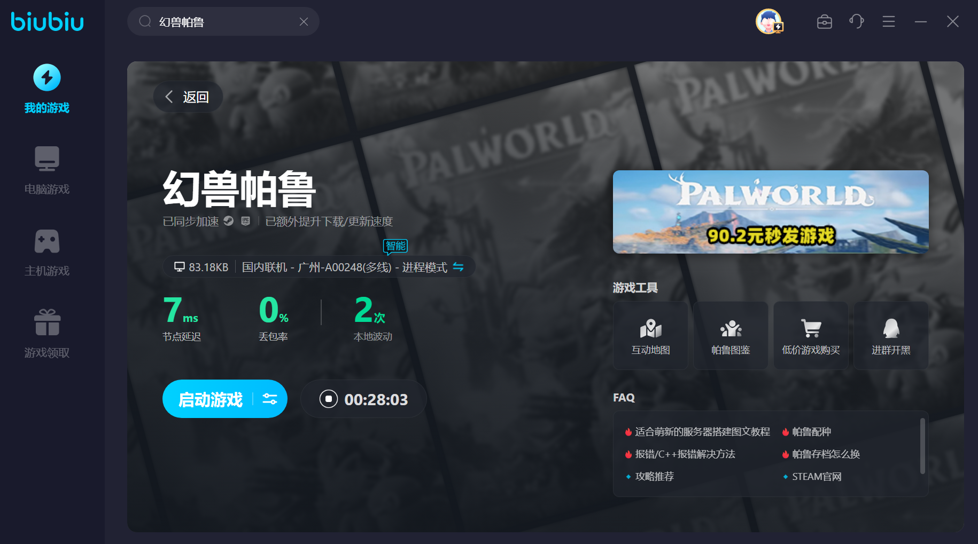Open the 帕鲁图鉴 encyclopedia tool
Viewport: 978px width, 544px height.
point(731,336)
